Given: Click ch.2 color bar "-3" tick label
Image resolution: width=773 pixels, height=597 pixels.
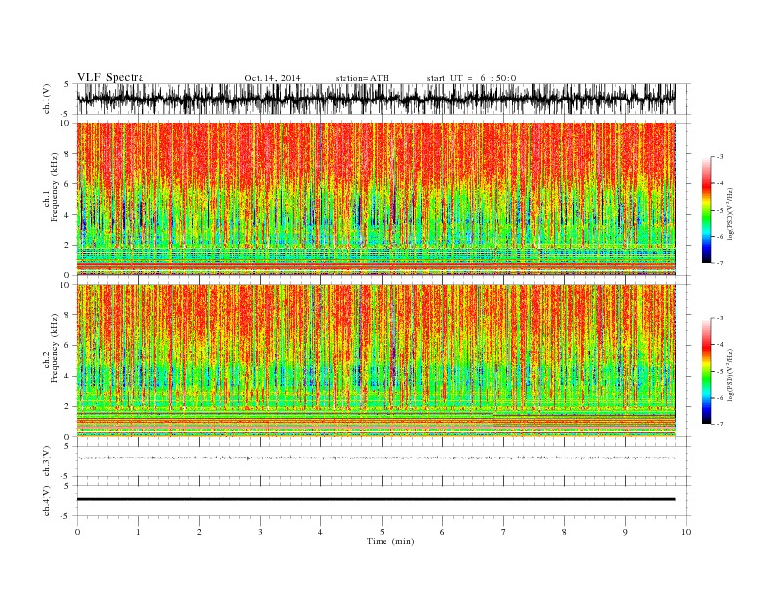Looking at the screenshot, I should point(720,318).
